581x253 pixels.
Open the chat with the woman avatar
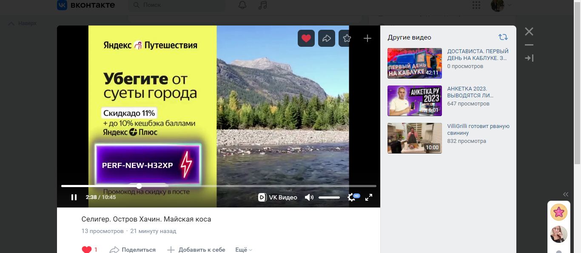pyautogui.click(x=559, y=234)
